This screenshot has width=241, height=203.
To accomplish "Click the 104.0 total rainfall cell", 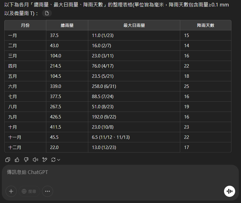I will click(67, 56).
